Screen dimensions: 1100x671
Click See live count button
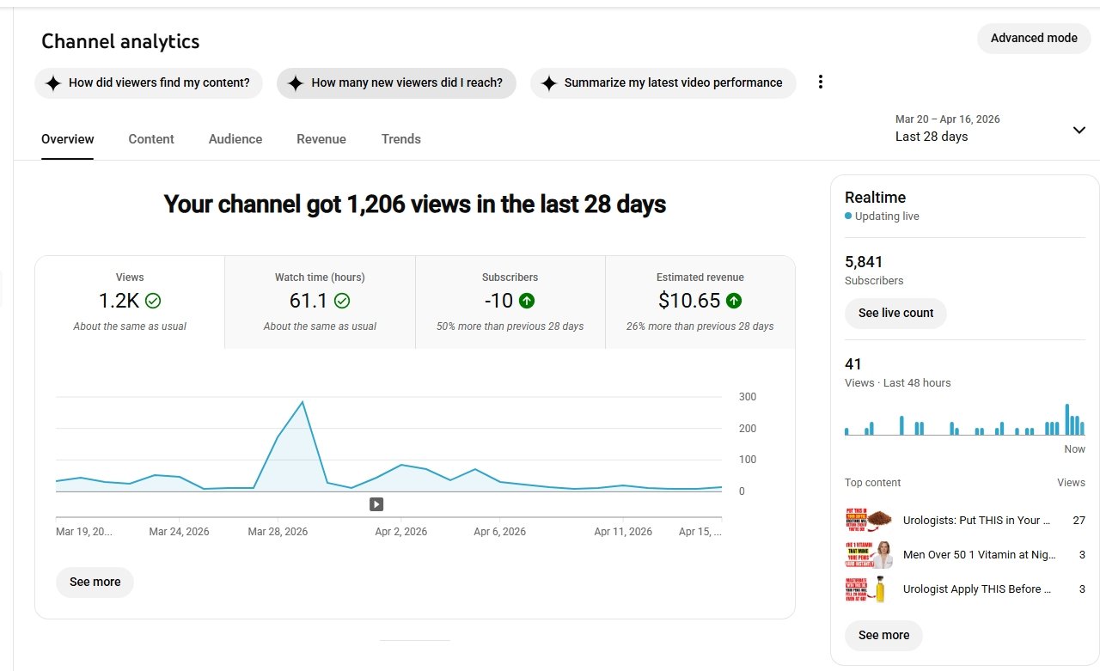(x=895, y=313)
